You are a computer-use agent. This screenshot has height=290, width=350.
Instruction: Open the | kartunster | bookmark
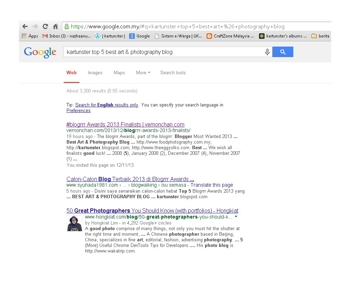click(110, 36)
